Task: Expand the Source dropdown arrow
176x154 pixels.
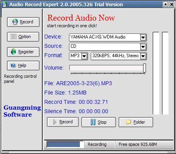Action: coord(143,47)
